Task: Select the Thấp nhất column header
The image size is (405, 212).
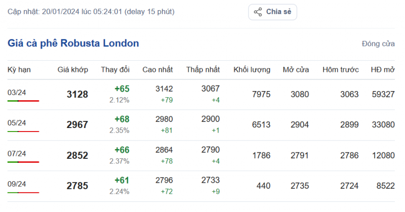Action: pyautogui.click(x=202, y=69)
